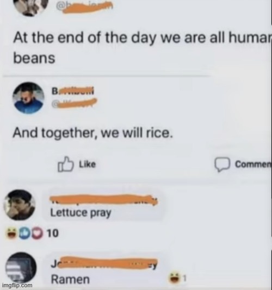This screenshot has width=272, height=290.
Task: Open the top post author's avatar
Action: click(x=34, y=7)
